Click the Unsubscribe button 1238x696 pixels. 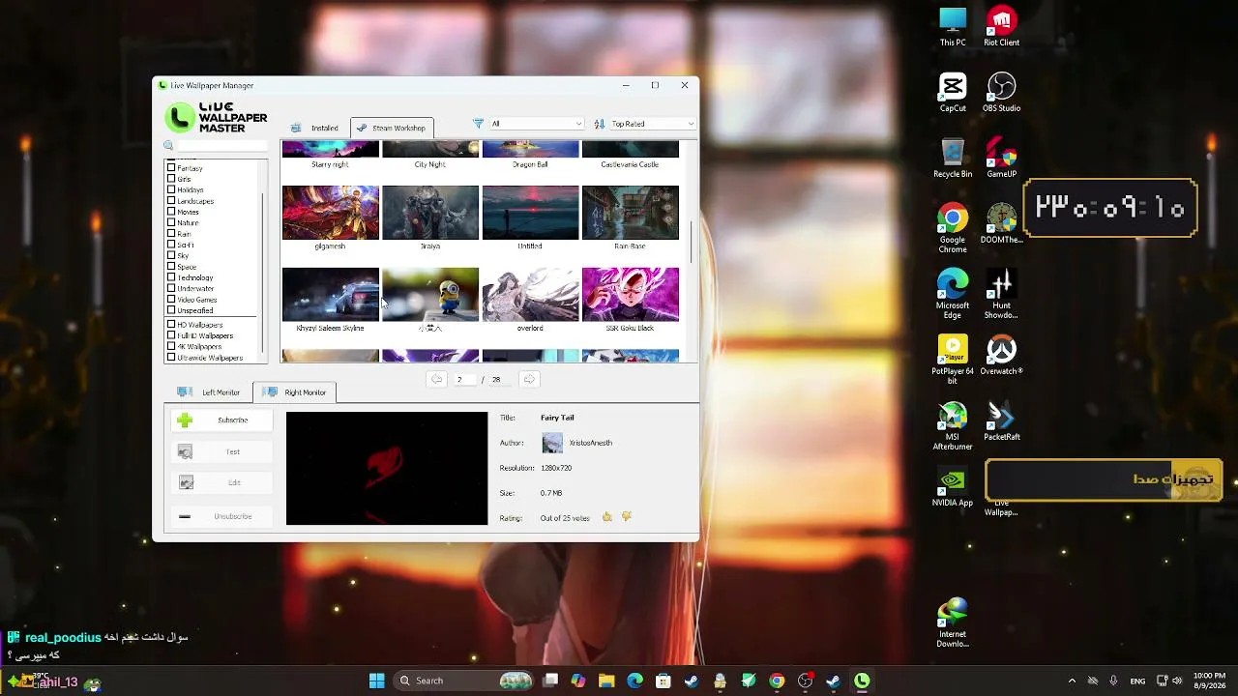[x=222, y=516]
